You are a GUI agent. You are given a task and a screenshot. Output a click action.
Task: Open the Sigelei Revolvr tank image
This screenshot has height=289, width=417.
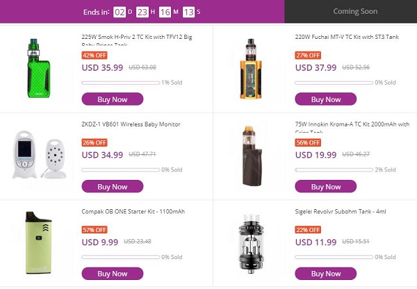(x=252, y=241)
